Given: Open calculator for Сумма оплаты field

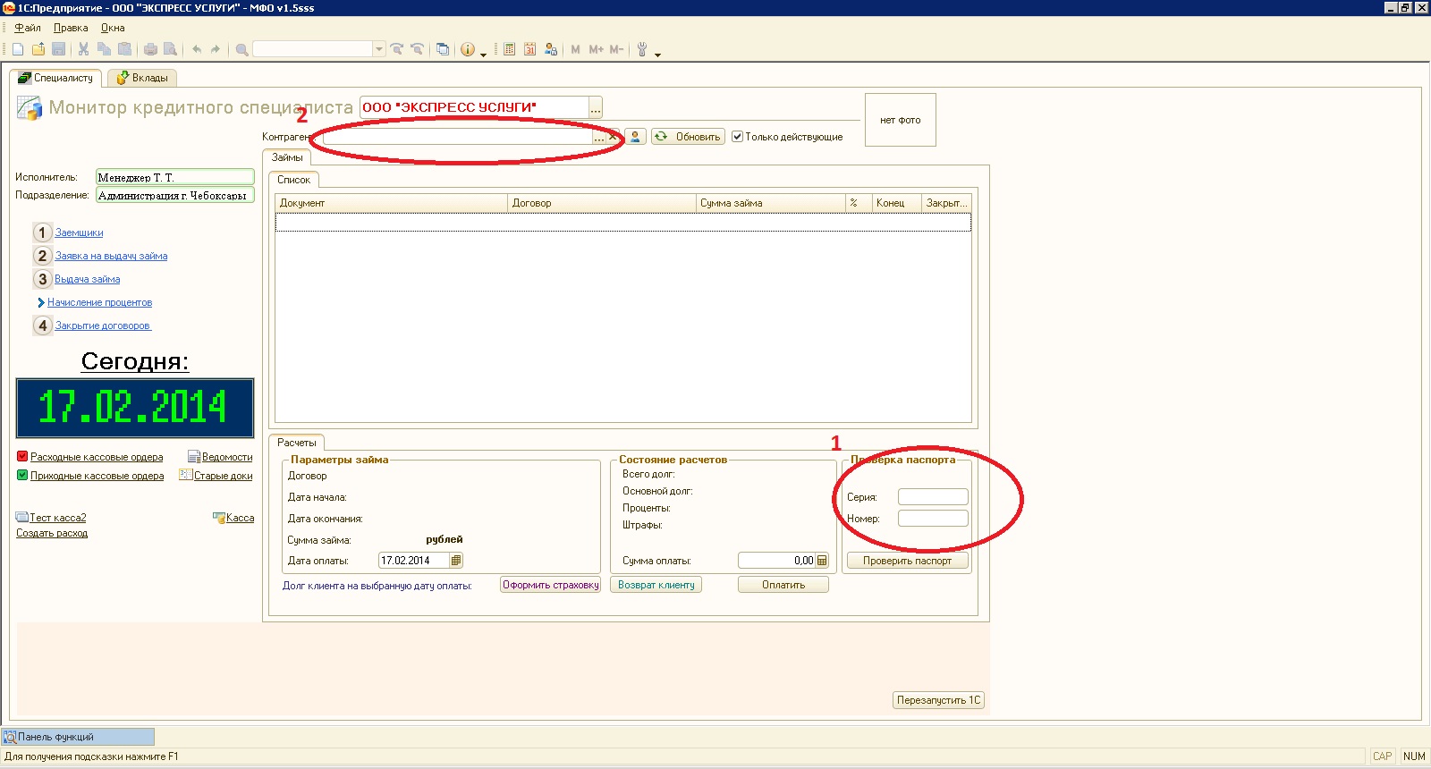Looking at the screenshot, I should (822, 561).
